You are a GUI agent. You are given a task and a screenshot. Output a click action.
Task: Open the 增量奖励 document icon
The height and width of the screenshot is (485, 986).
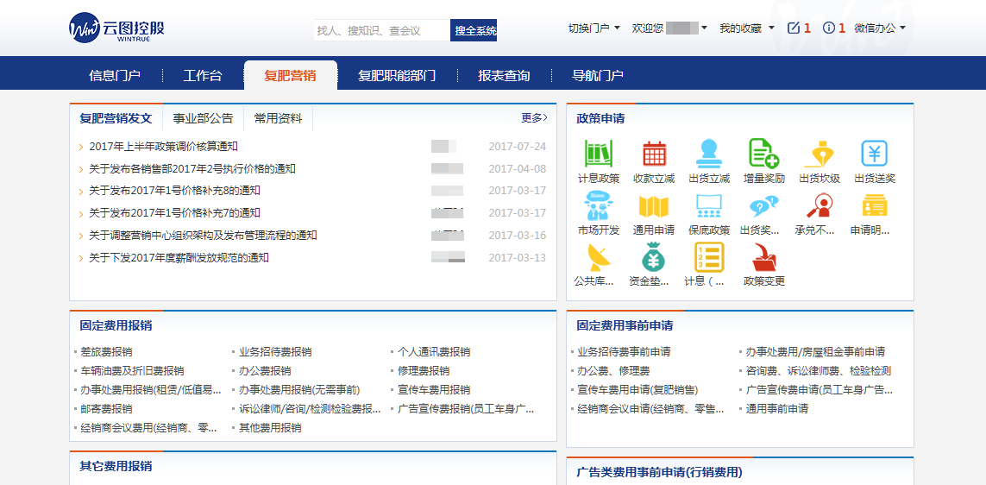(763, 154)
